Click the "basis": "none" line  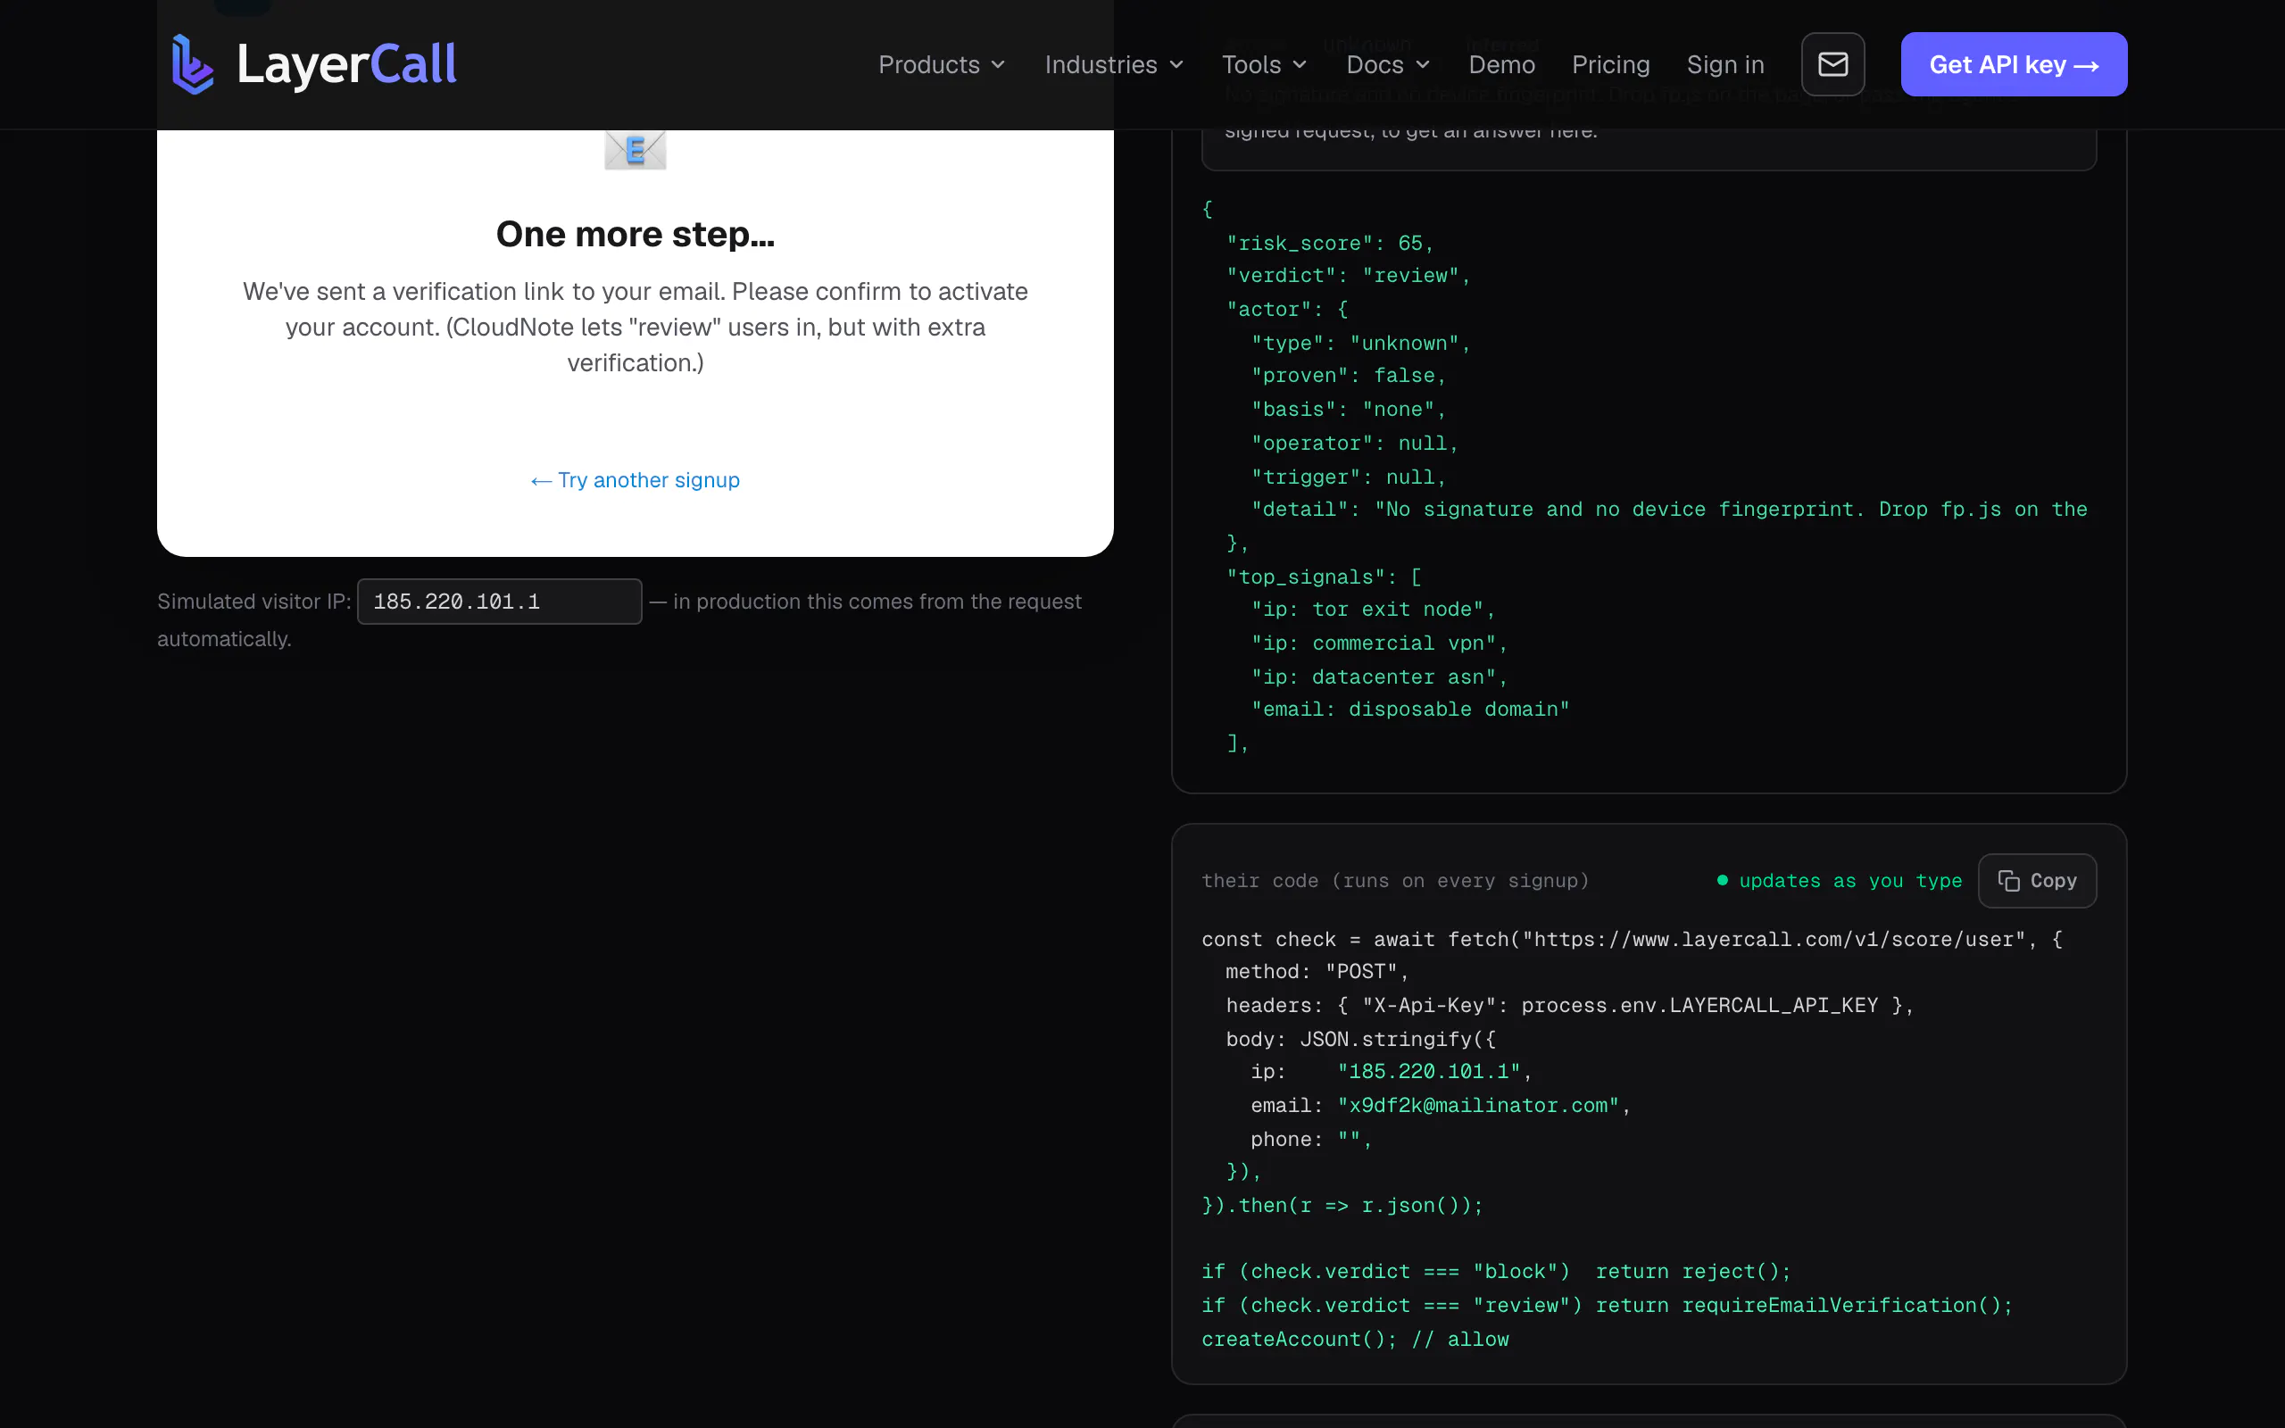tap(1349, 410)
